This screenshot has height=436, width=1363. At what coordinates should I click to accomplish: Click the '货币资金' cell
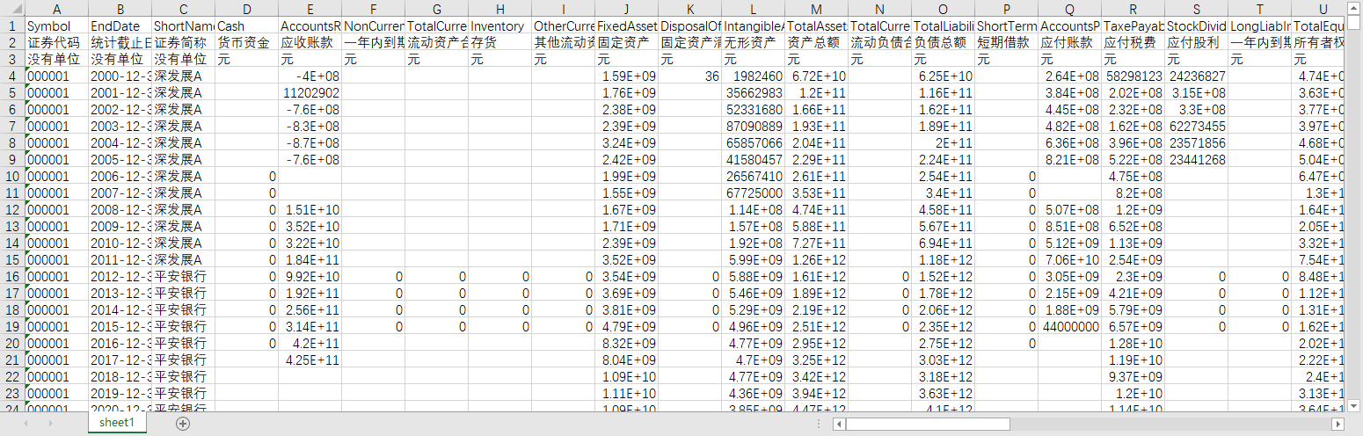246,43
